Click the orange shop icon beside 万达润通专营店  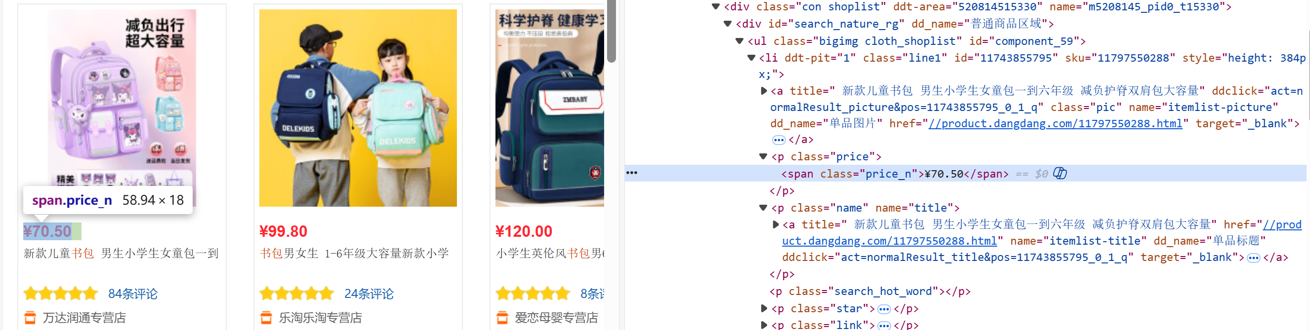pyautogui.click(x=30, y=318)
